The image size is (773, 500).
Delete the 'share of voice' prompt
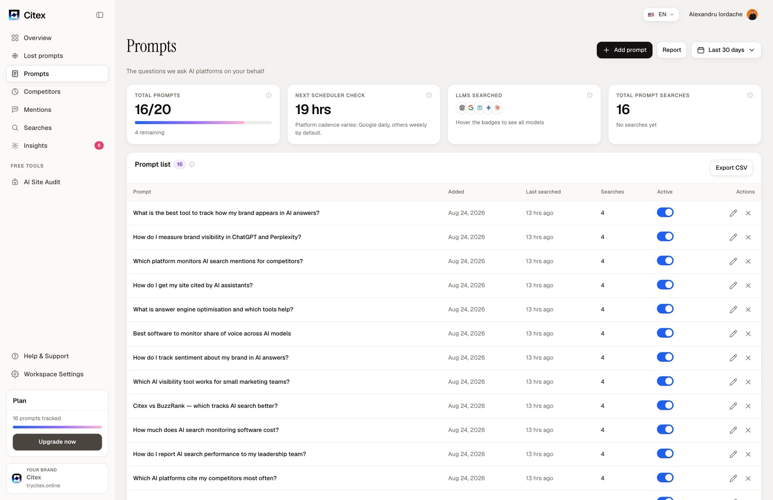click(748, 334)
